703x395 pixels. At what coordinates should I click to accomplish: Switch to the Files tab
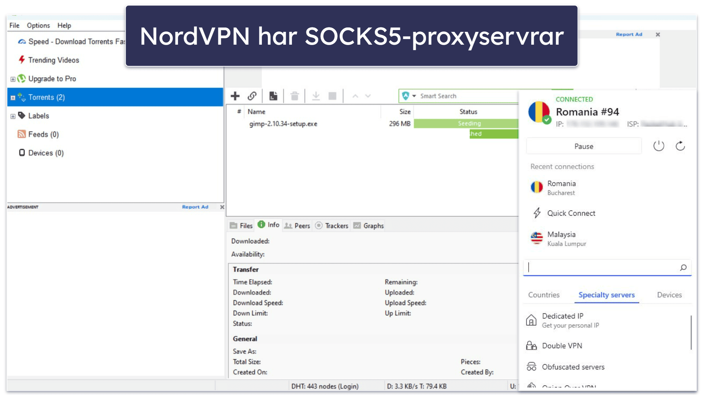pos(241,226)
